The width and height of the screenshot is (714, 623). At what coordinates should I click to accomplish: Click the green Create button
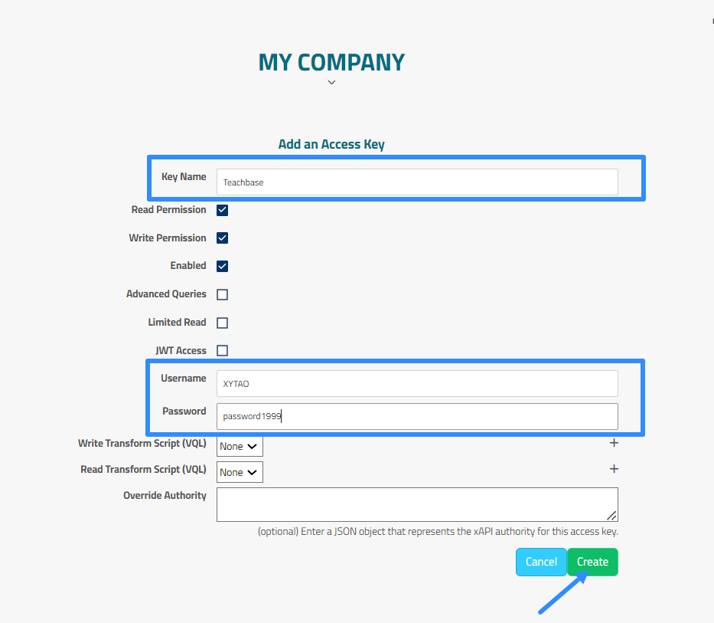(x=592, y=562)
